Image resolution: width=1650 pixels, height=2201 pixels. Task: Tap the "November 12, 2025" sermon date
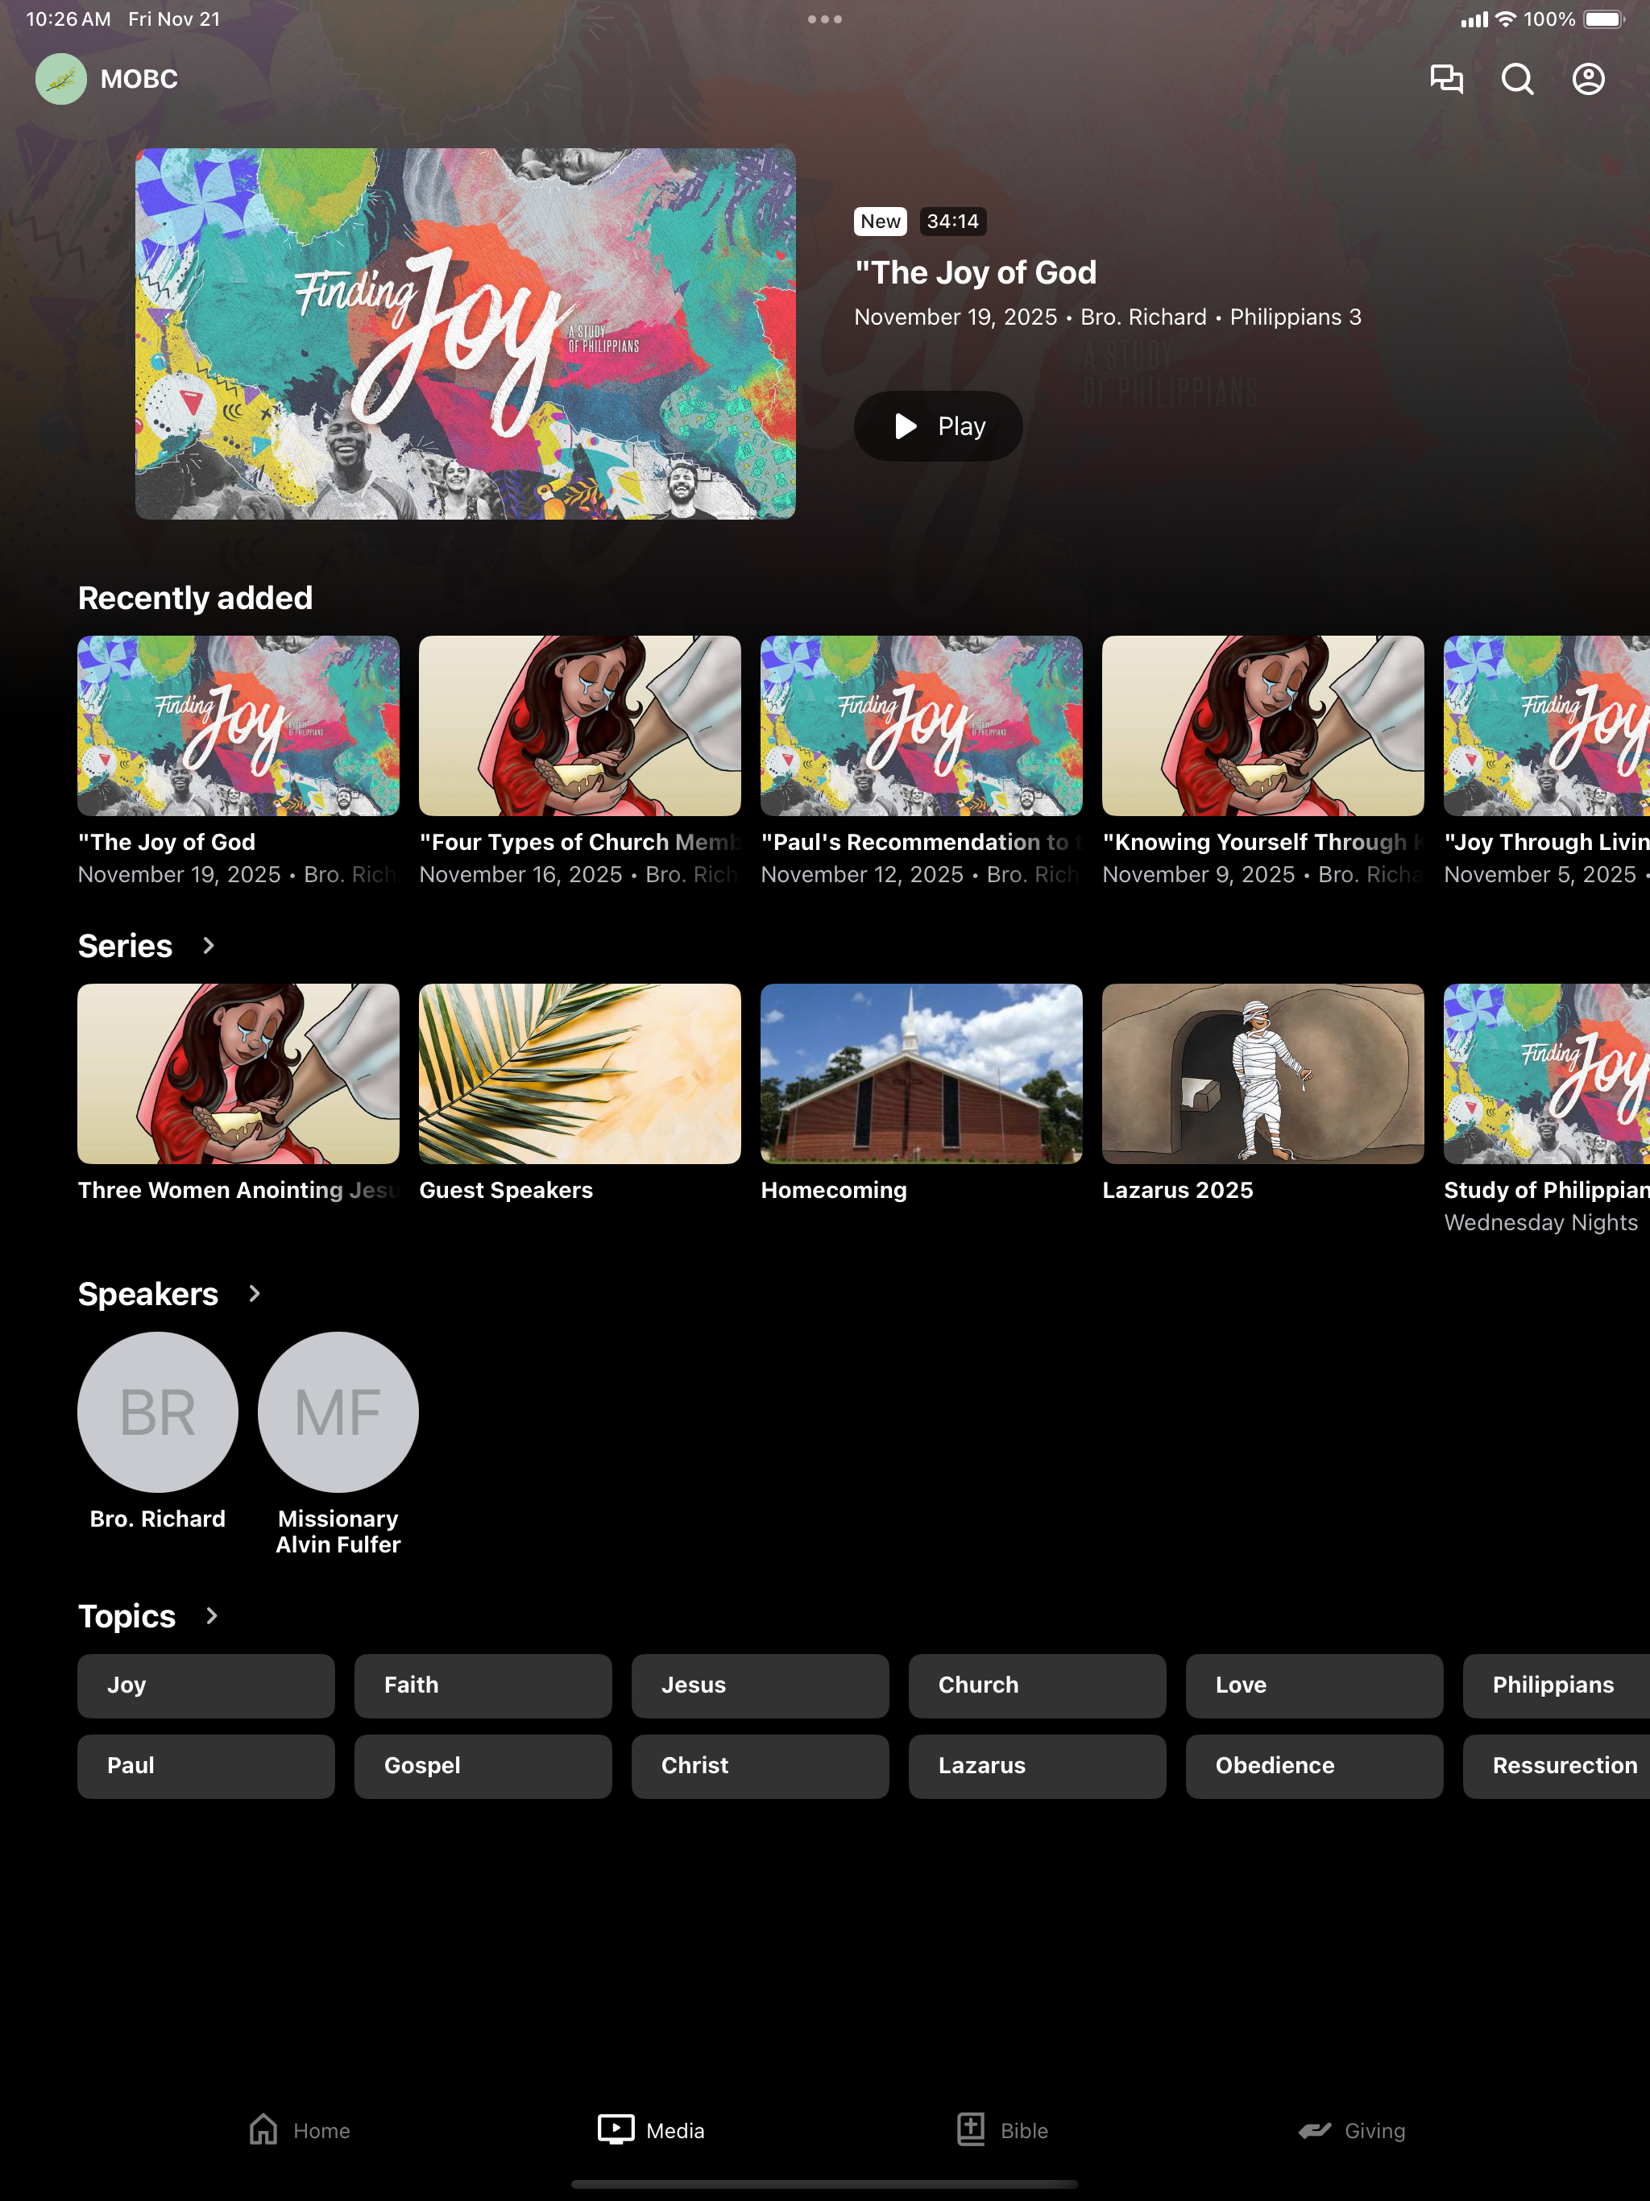(862, 875)
